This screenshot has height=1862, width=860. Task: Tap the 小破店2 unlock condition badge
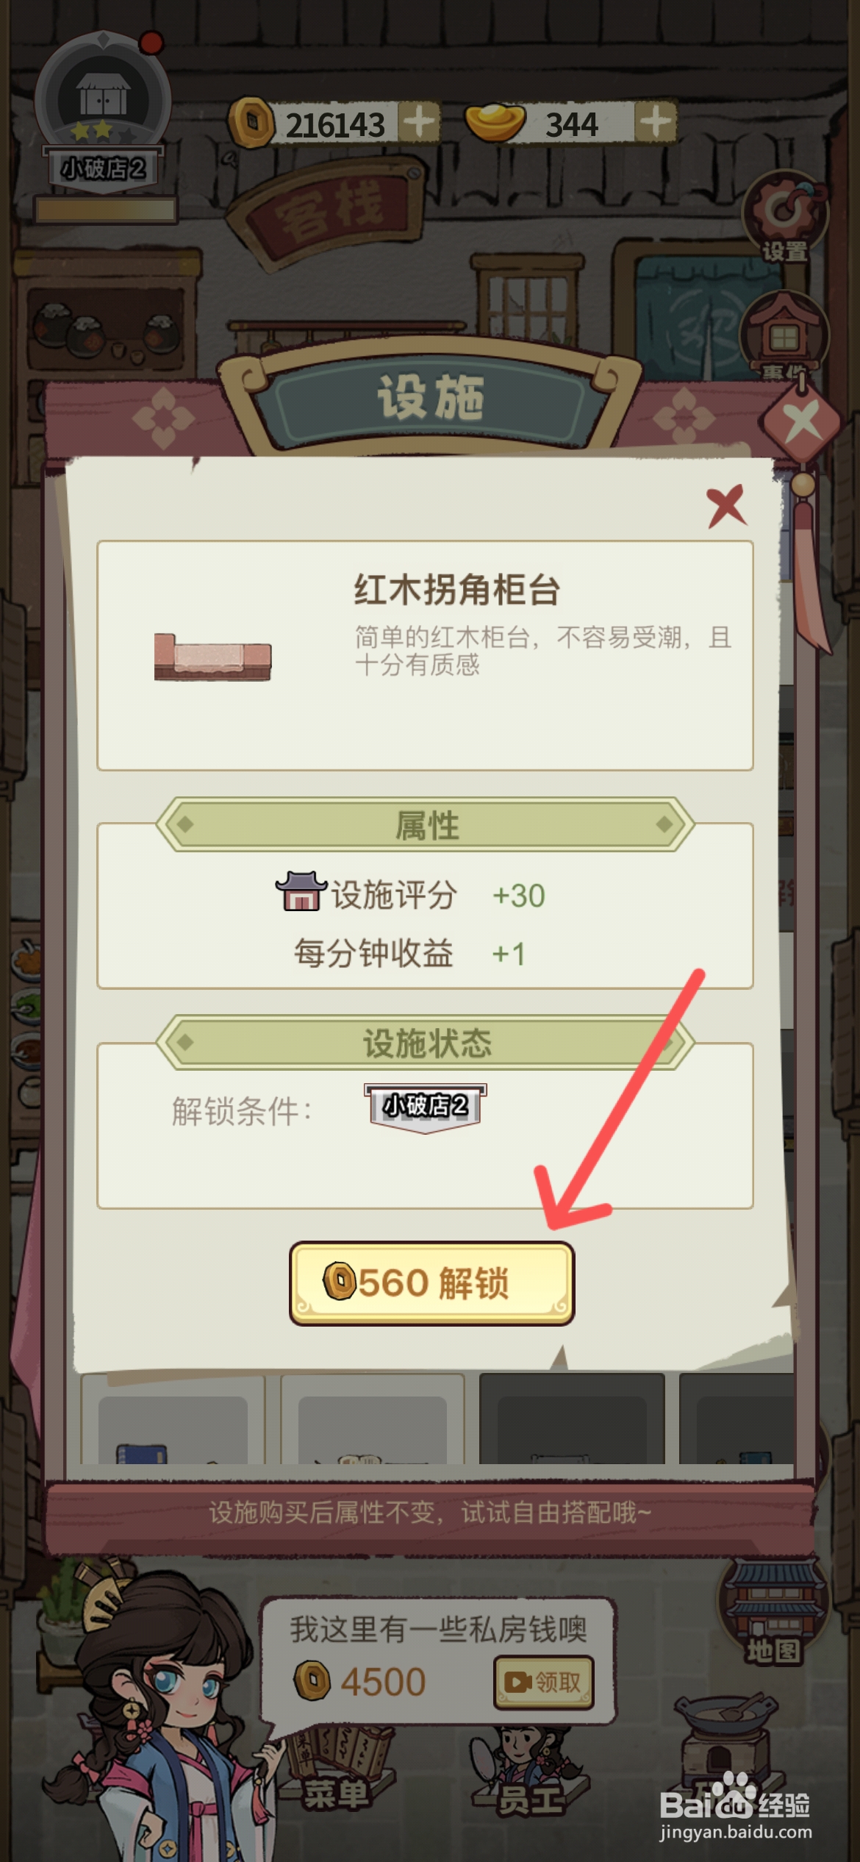(x=425, y=1107)
